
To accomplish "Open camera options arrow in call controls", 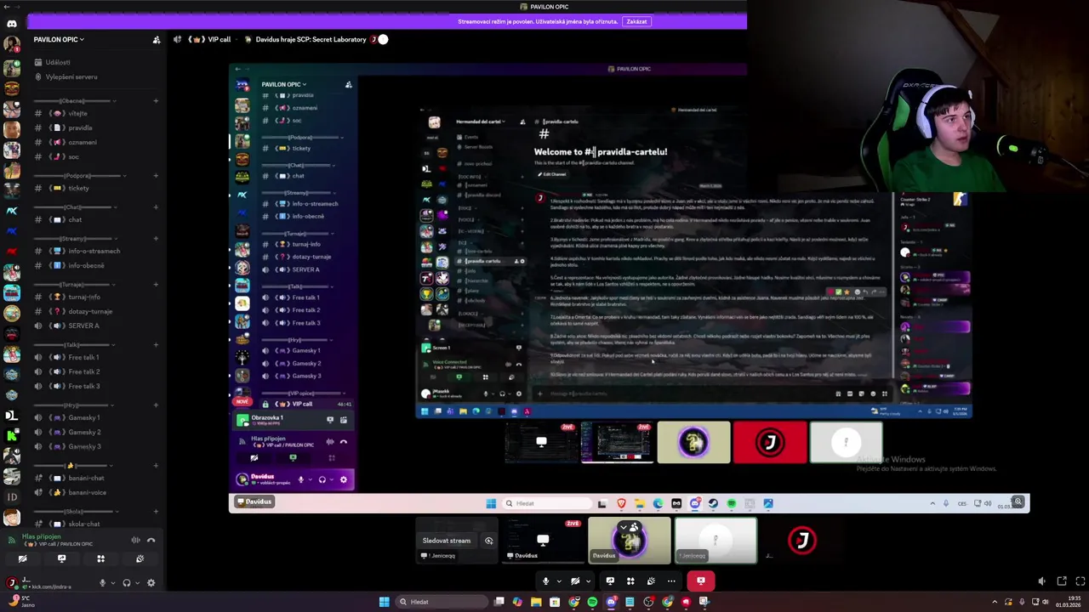I will pos(588,581).
